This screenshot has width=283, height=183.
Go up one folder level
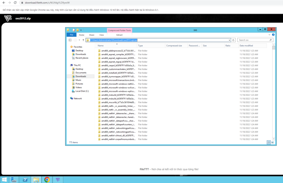83,40
